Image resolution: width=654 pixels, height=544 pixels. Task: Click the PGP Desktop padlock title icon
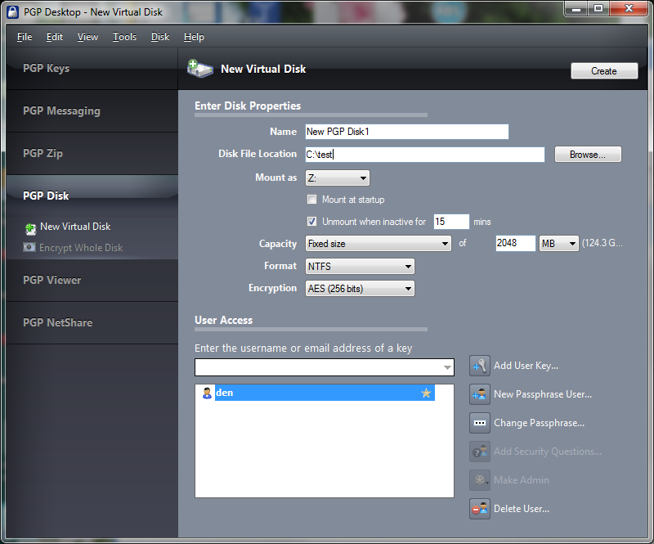point(11,11)
